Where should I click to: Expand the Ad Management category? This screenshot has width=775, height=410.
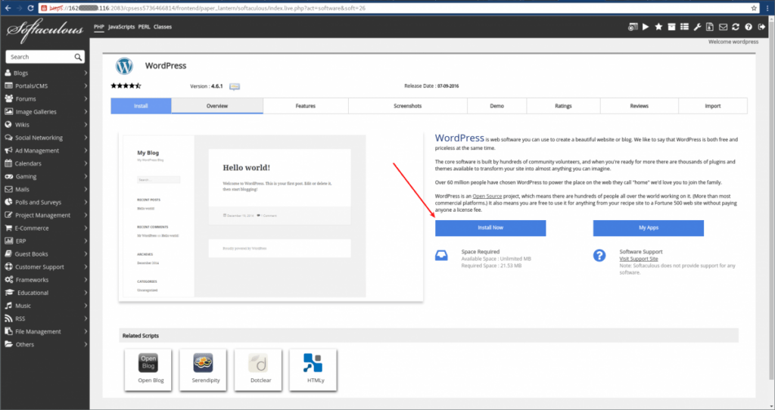click(45, 151)
